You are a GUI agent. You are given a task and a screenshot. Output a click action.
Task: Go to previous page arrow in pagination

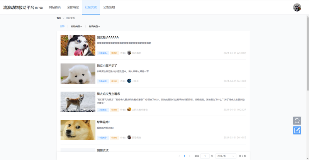[179, 156]
